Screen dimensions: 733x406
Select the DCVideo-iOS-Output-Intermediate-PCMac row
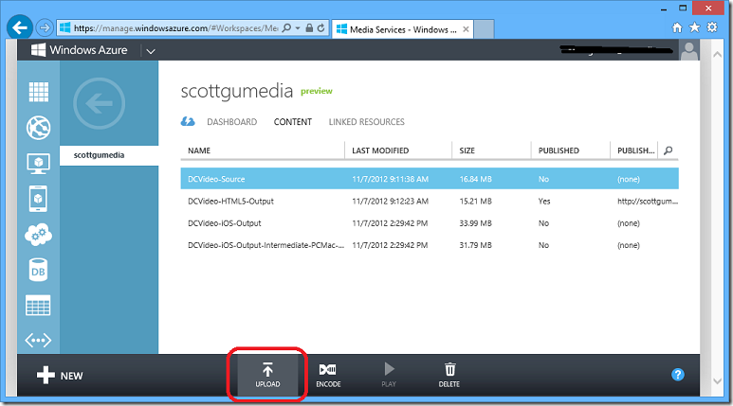pyautogui.click(x=430, y=245)
